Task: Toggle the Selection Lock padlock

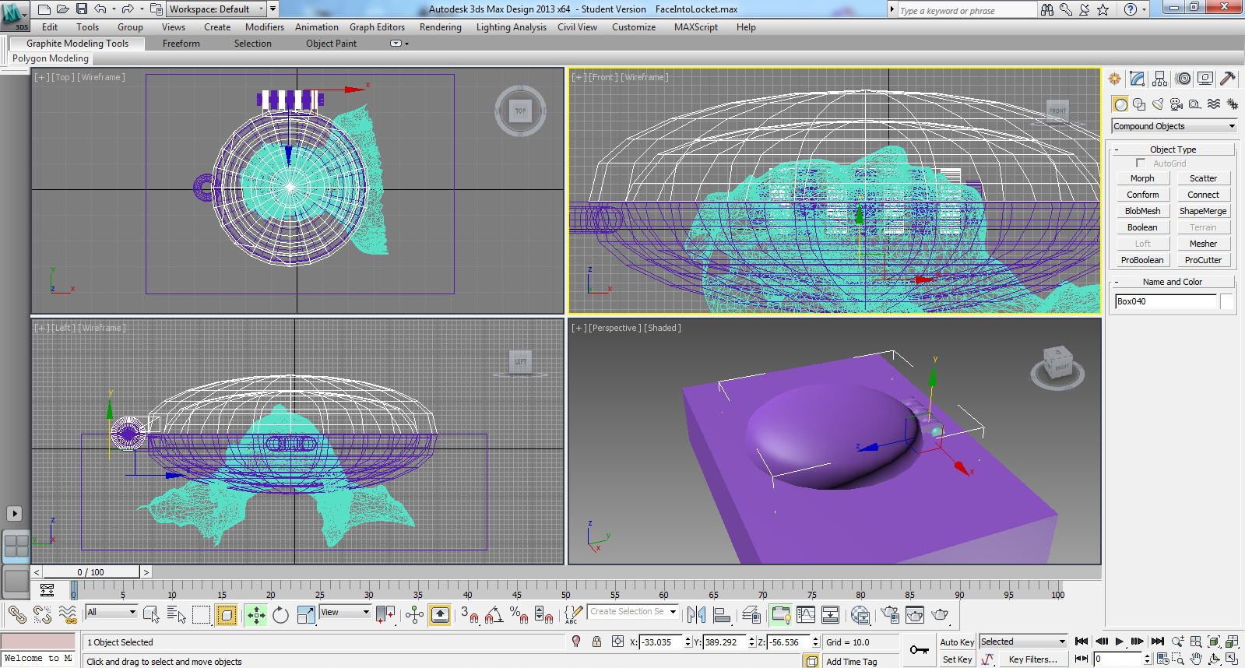Action: (x=596, y=642)
